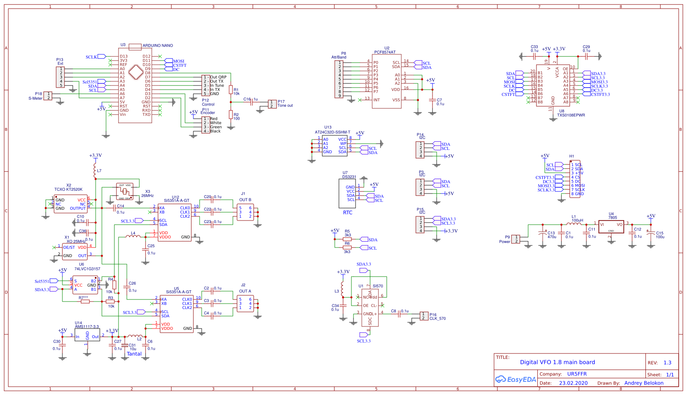The width and height of the screenshot is (687, 395).
Task: Select the TCXO KT2520K component X2
Action: click(70, 204)
